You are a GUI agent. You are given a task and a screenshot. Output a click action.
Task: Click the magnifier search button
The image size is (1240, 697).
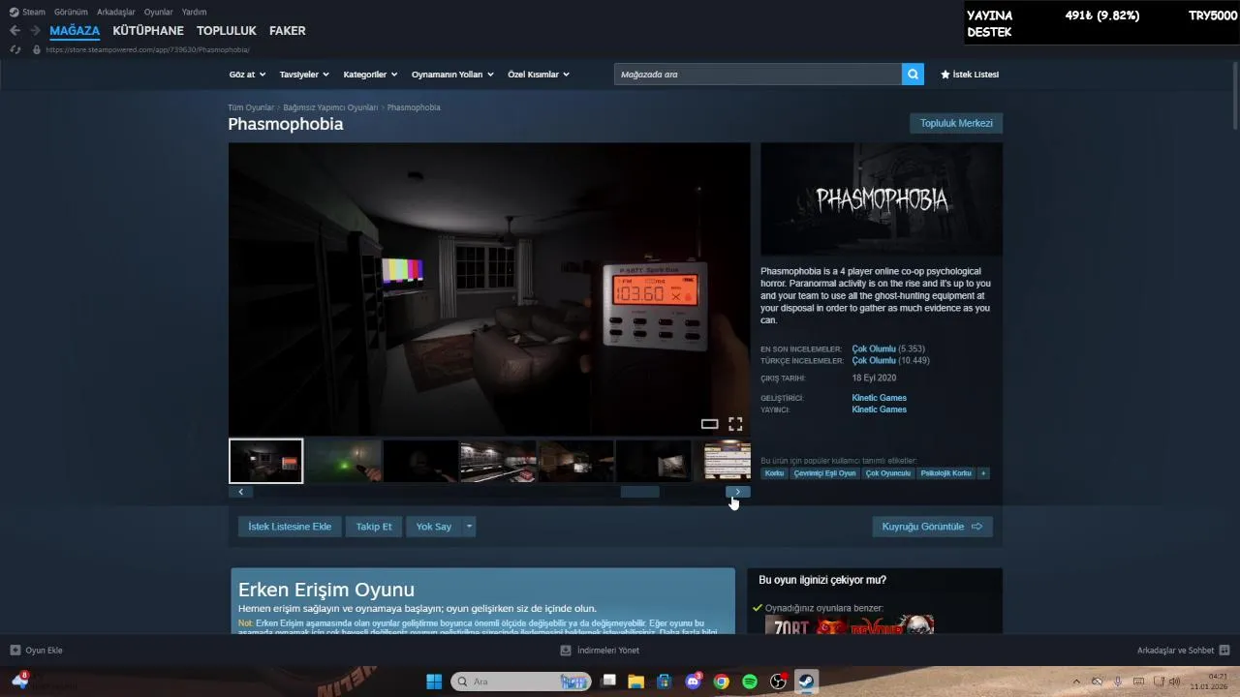(x=913, y=75)
